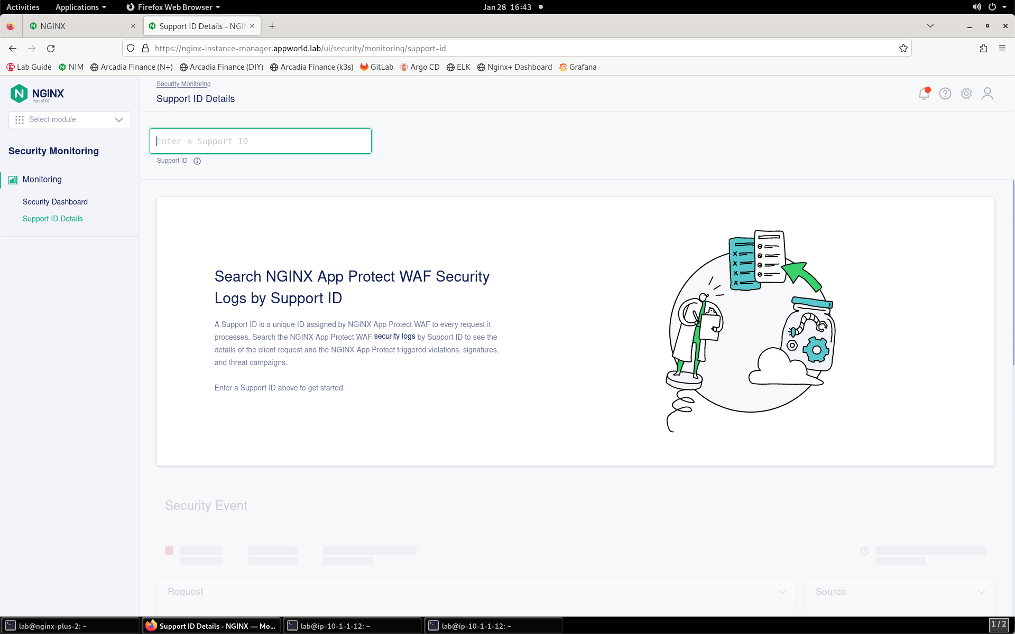Open the settings gear icon
The height and width of the screenshot is (634, 1015).
966,94
